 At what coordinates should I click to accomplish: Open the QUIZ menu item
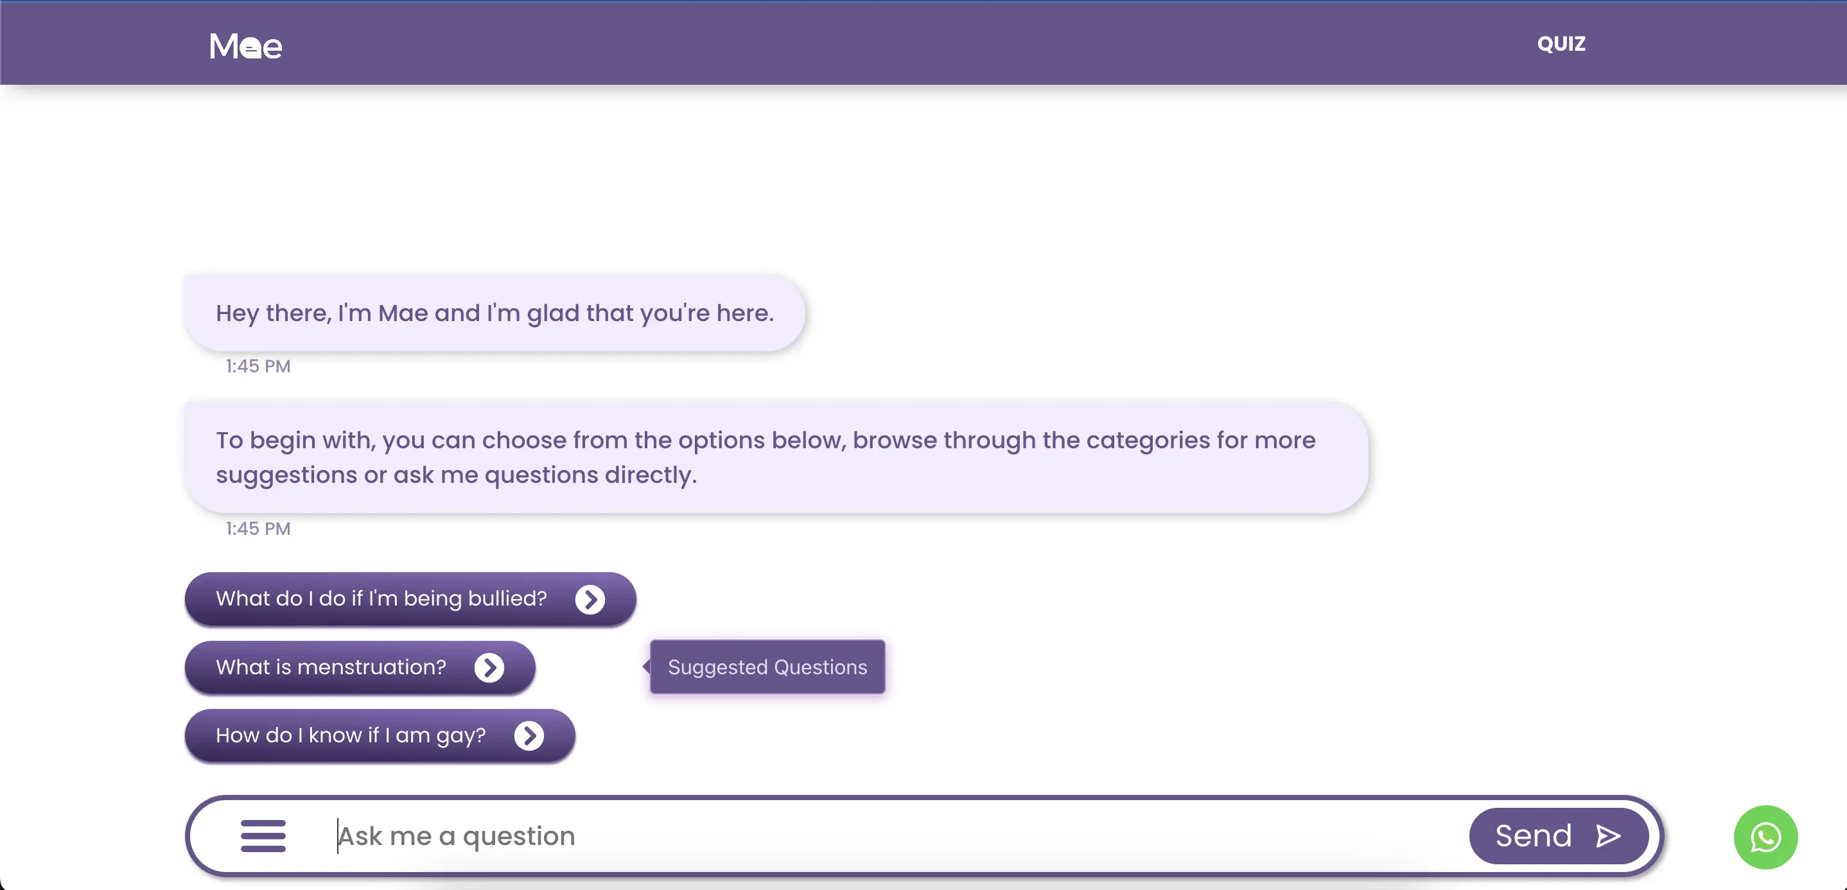pyautogui.click(x=1561, y=44)
